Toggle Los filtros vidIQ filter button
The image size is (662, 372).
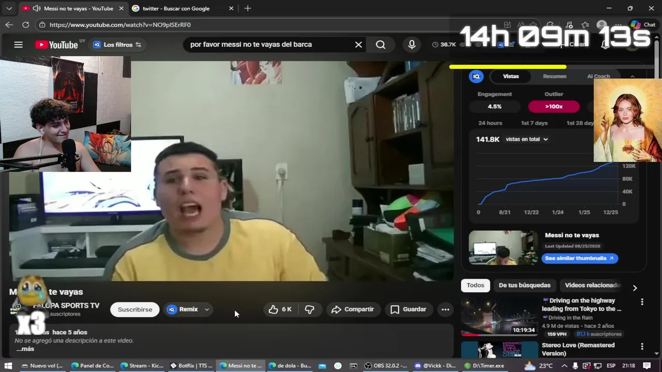117,45
